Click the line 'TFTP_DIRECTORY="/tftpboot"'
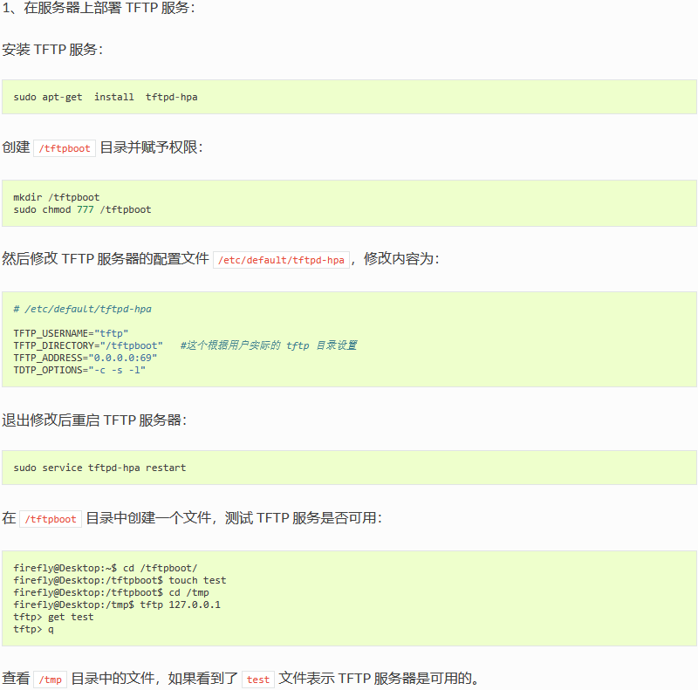Image resolution: width=698 pixels, height=690 pixels. [x=88, y=345]
